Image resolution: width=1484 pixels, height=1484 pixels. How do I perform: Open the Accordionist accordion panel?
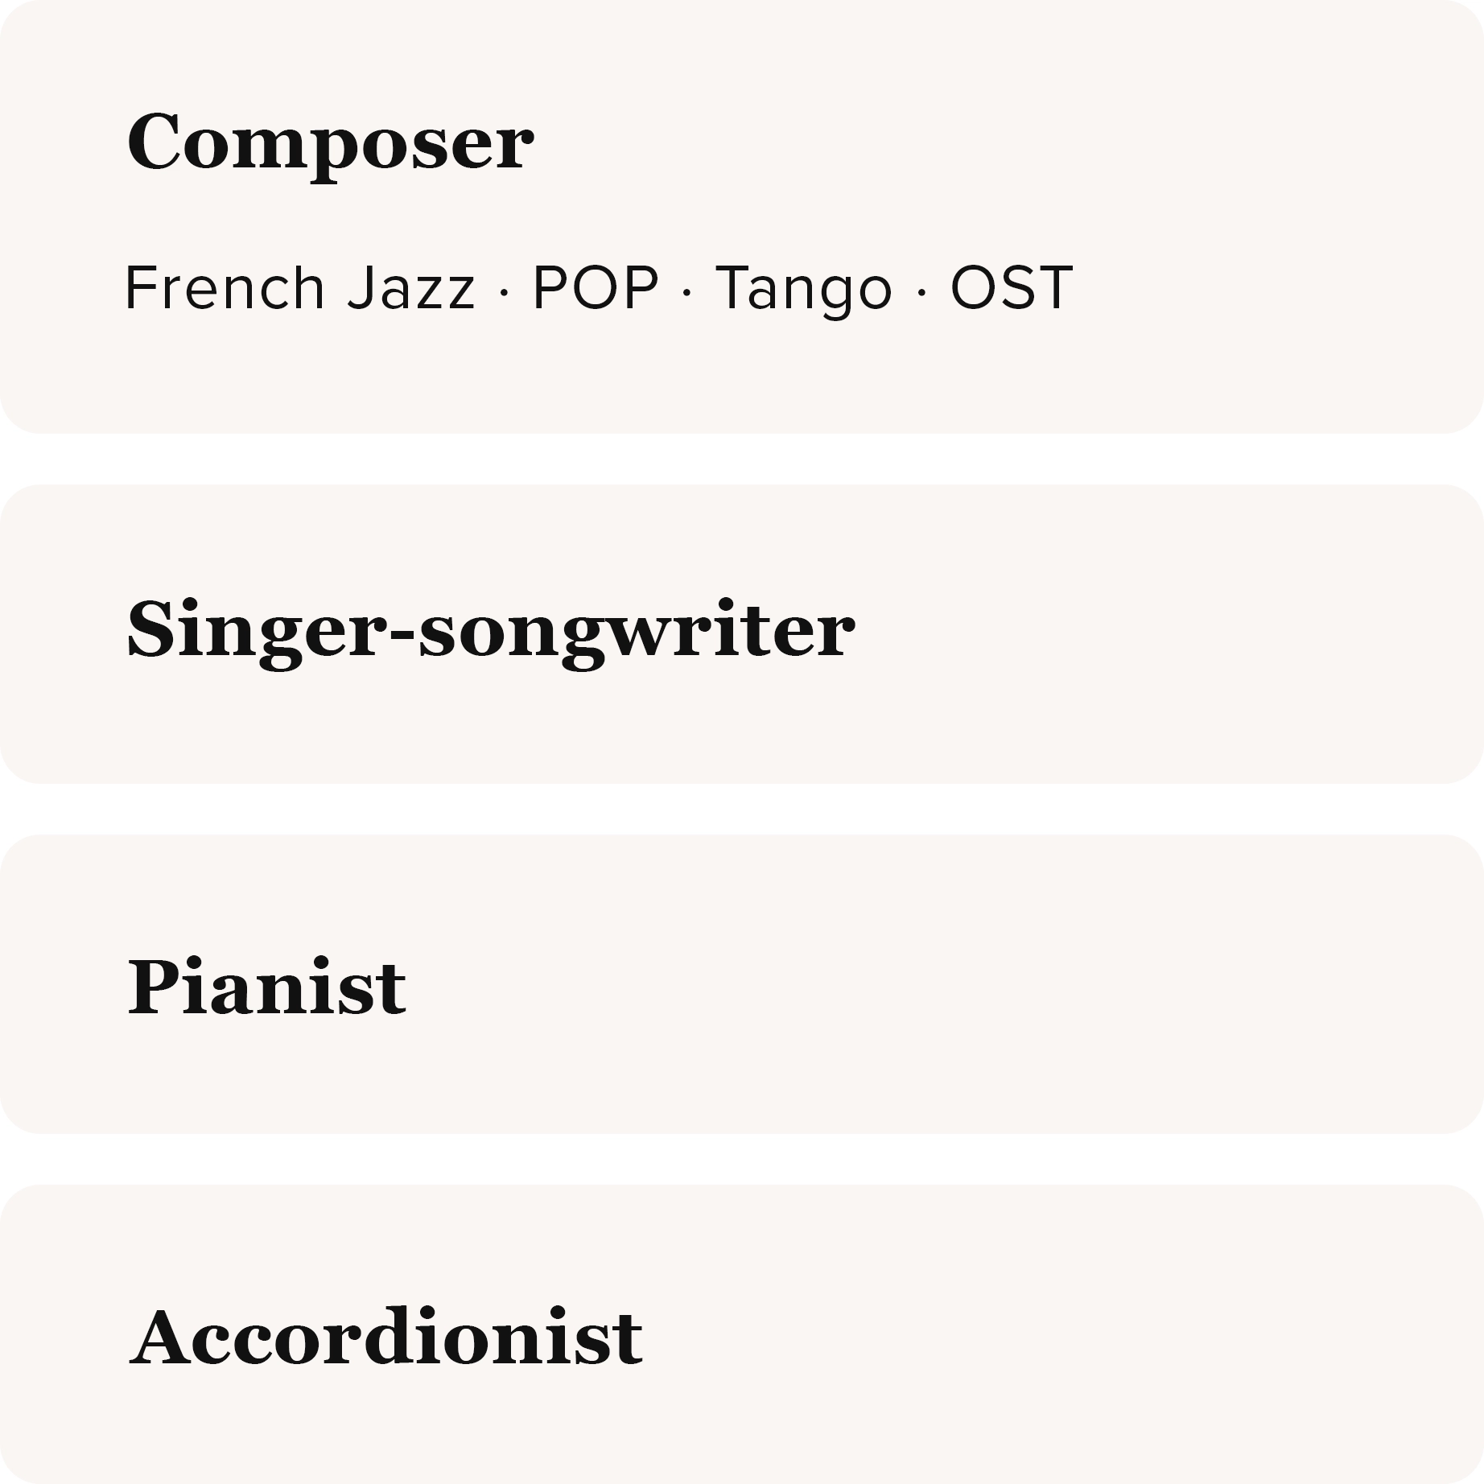(x=742, y=1334)
